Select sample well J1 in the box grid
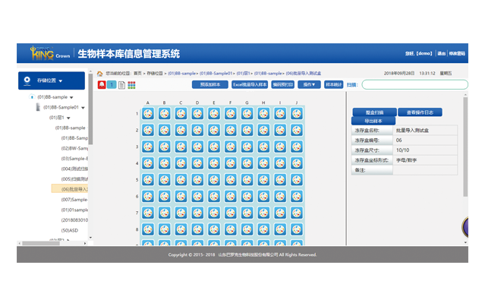The width and height of the screenshot is (482, 300). point(297,113)
